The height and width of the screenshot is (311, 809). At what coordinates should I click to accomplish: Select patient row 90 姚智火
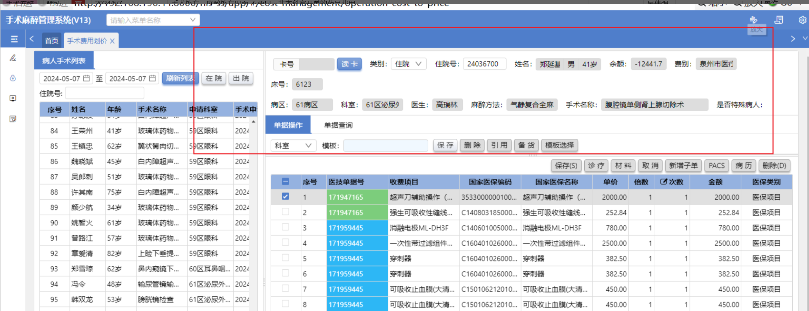(x=144, y=223)
